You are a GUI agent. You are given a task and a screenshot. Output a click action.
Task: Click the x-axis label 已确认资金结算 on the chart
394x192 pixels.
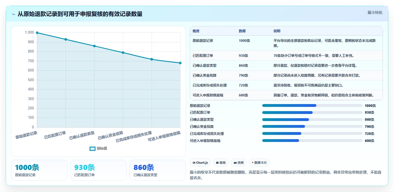pos(111,135)
